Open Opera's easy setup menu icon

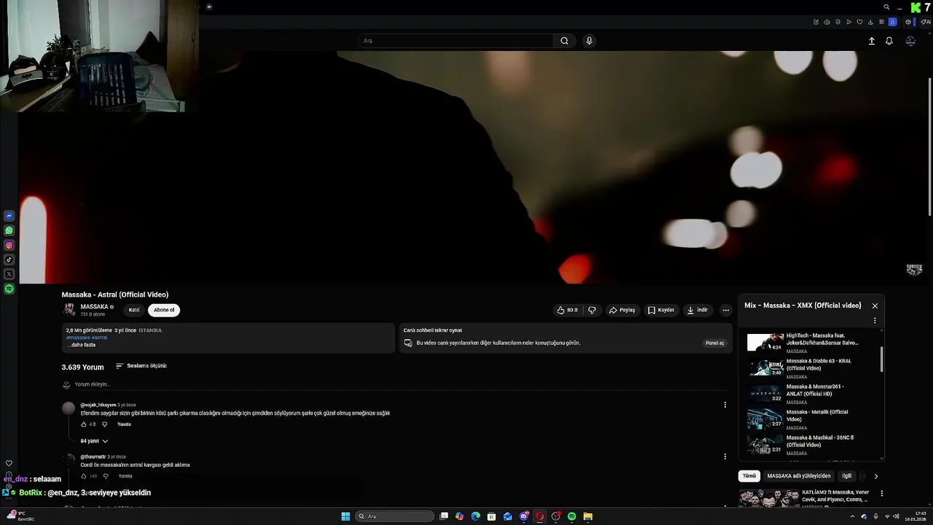(x=881, y=22)
